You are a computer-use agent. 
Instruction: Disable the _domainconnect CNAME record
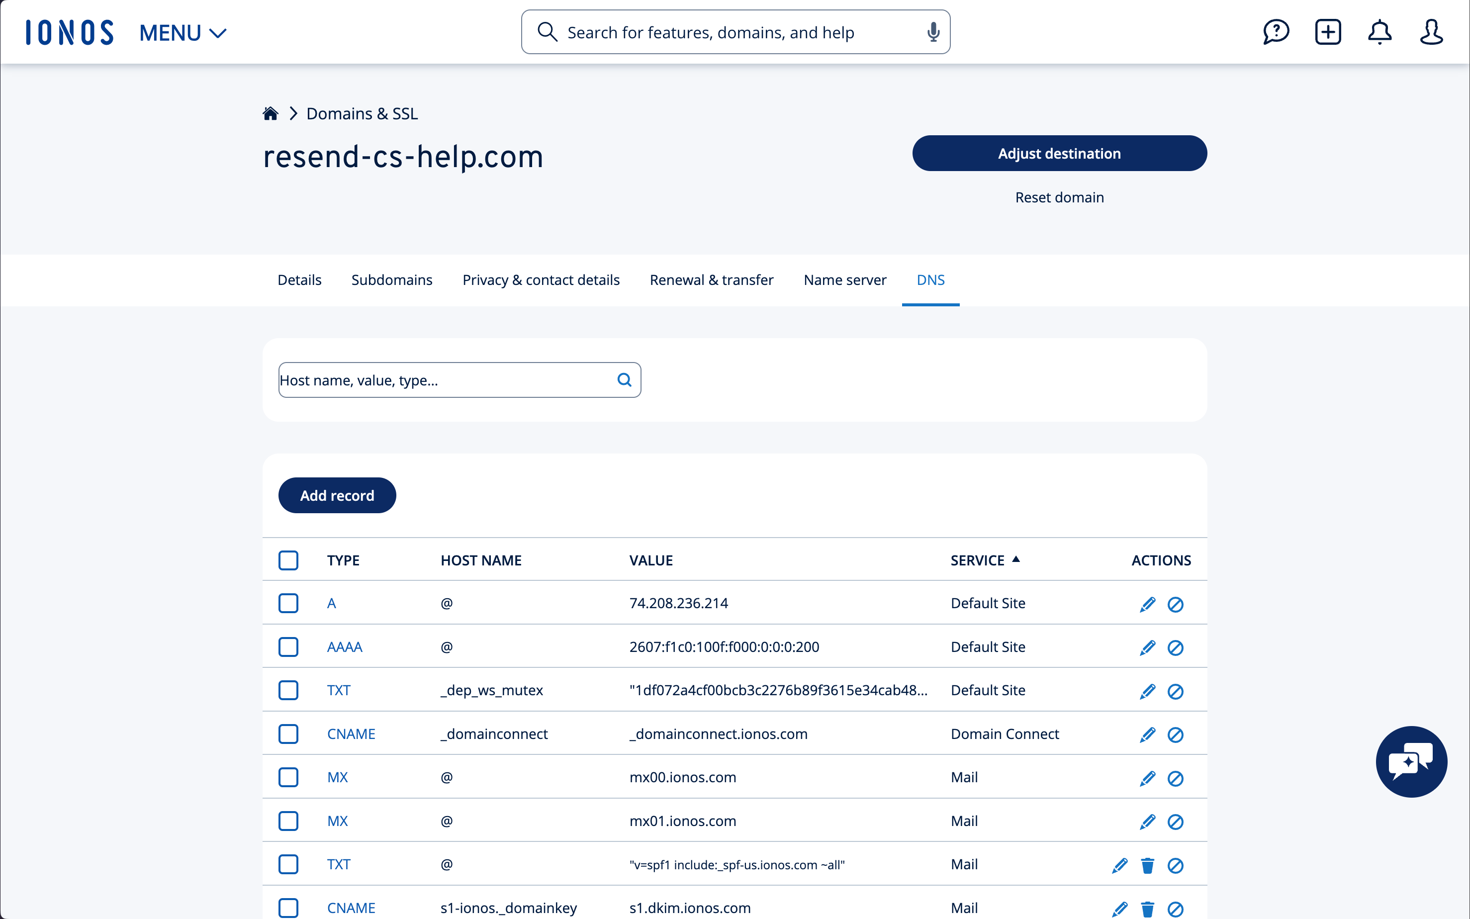click(x=1175, y=734)
